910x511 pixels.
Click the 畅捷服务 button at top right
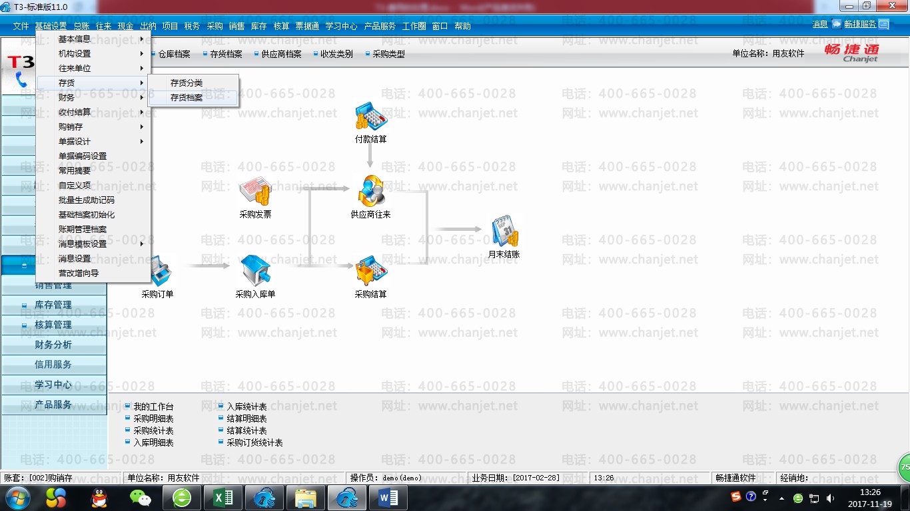pyautogui.click(x=859, y=25)
